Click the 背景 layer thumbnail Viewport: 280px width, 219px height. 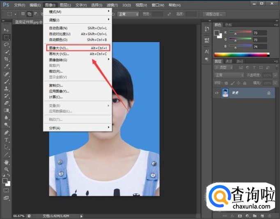225,93
